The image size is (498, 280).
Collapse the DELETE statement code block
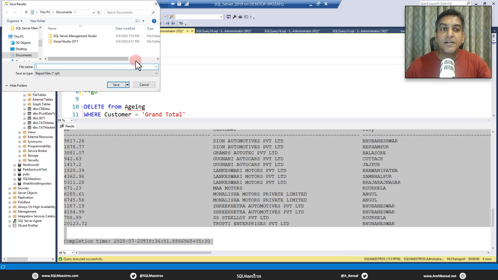(82, 107)
